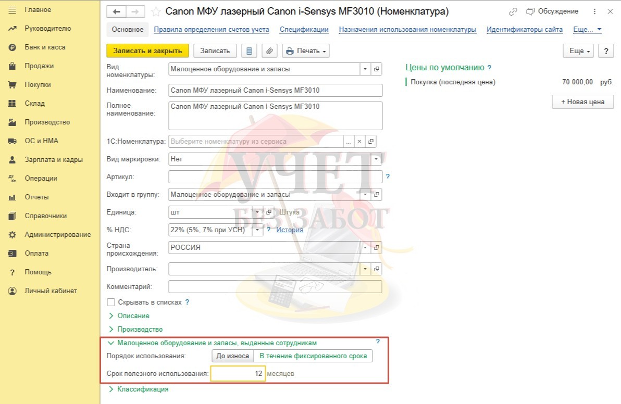The width and height of the screenshot is (621, 404).
Task: Click the Артикул input field
Action: click(x=275, y=177)
